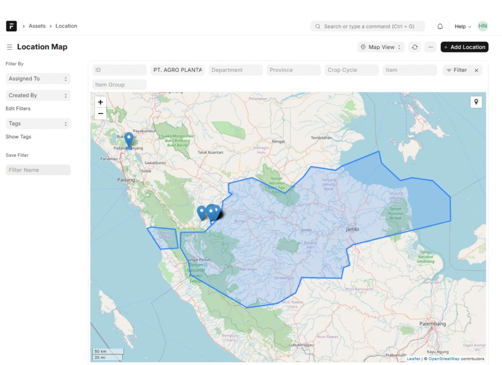
Task: Focus the Department filter field
Action: tap(235, 70)
